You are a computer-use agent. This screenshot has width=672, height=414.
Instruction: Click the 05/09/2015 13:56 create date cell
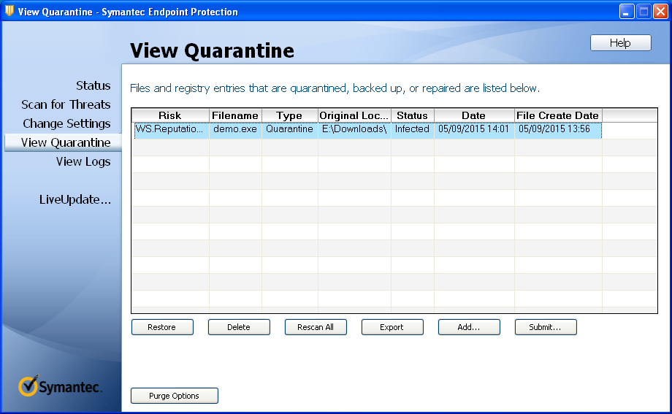[x=558, y=129]
